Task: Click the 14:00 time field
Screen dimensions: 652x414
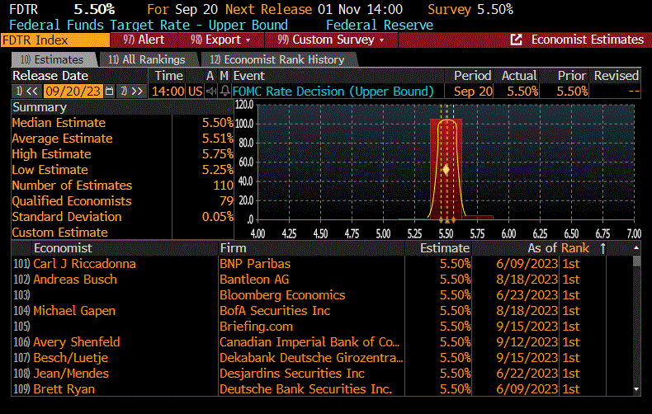Action: click(x=168, y=91)
